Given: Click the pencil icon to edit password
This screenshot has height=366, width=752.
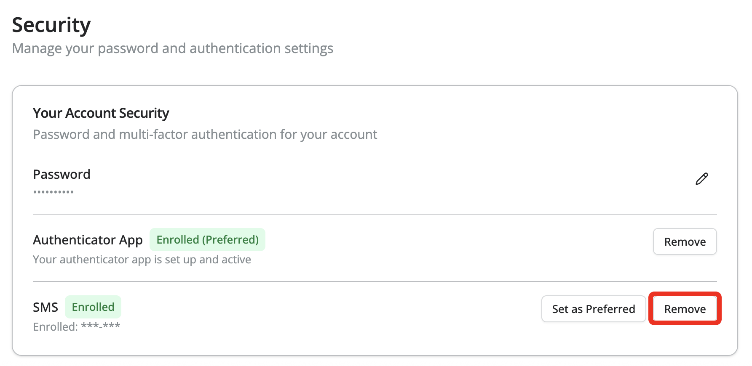Looking at the screenshot, I should click(x=702, y=178).
